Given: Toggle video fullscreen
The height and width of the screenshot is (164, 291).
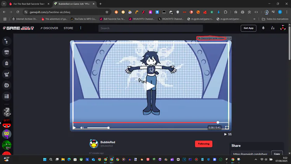Looking at the screenshot, I should click(x=227, y=127).
